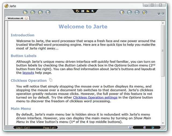Click the scrollbar down arrow
172x136 pixels.
point(163,123)
